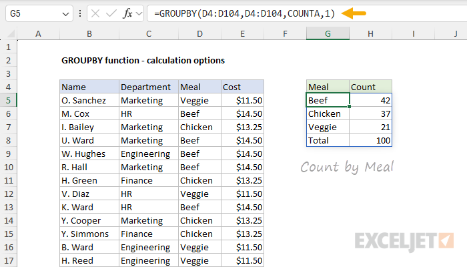Click in the GROUPBY formula text
This screenshot has width=467, height=267.
tap(245, 13)
